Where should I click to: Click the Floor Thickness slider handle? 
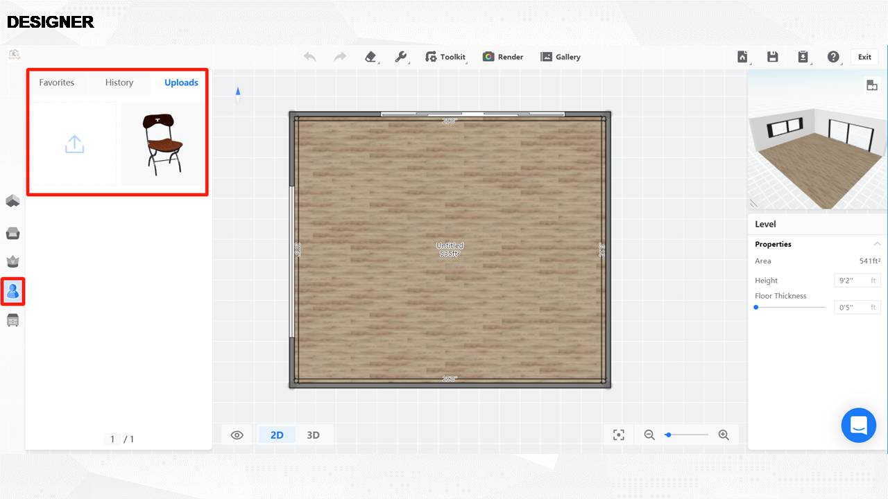756,307
